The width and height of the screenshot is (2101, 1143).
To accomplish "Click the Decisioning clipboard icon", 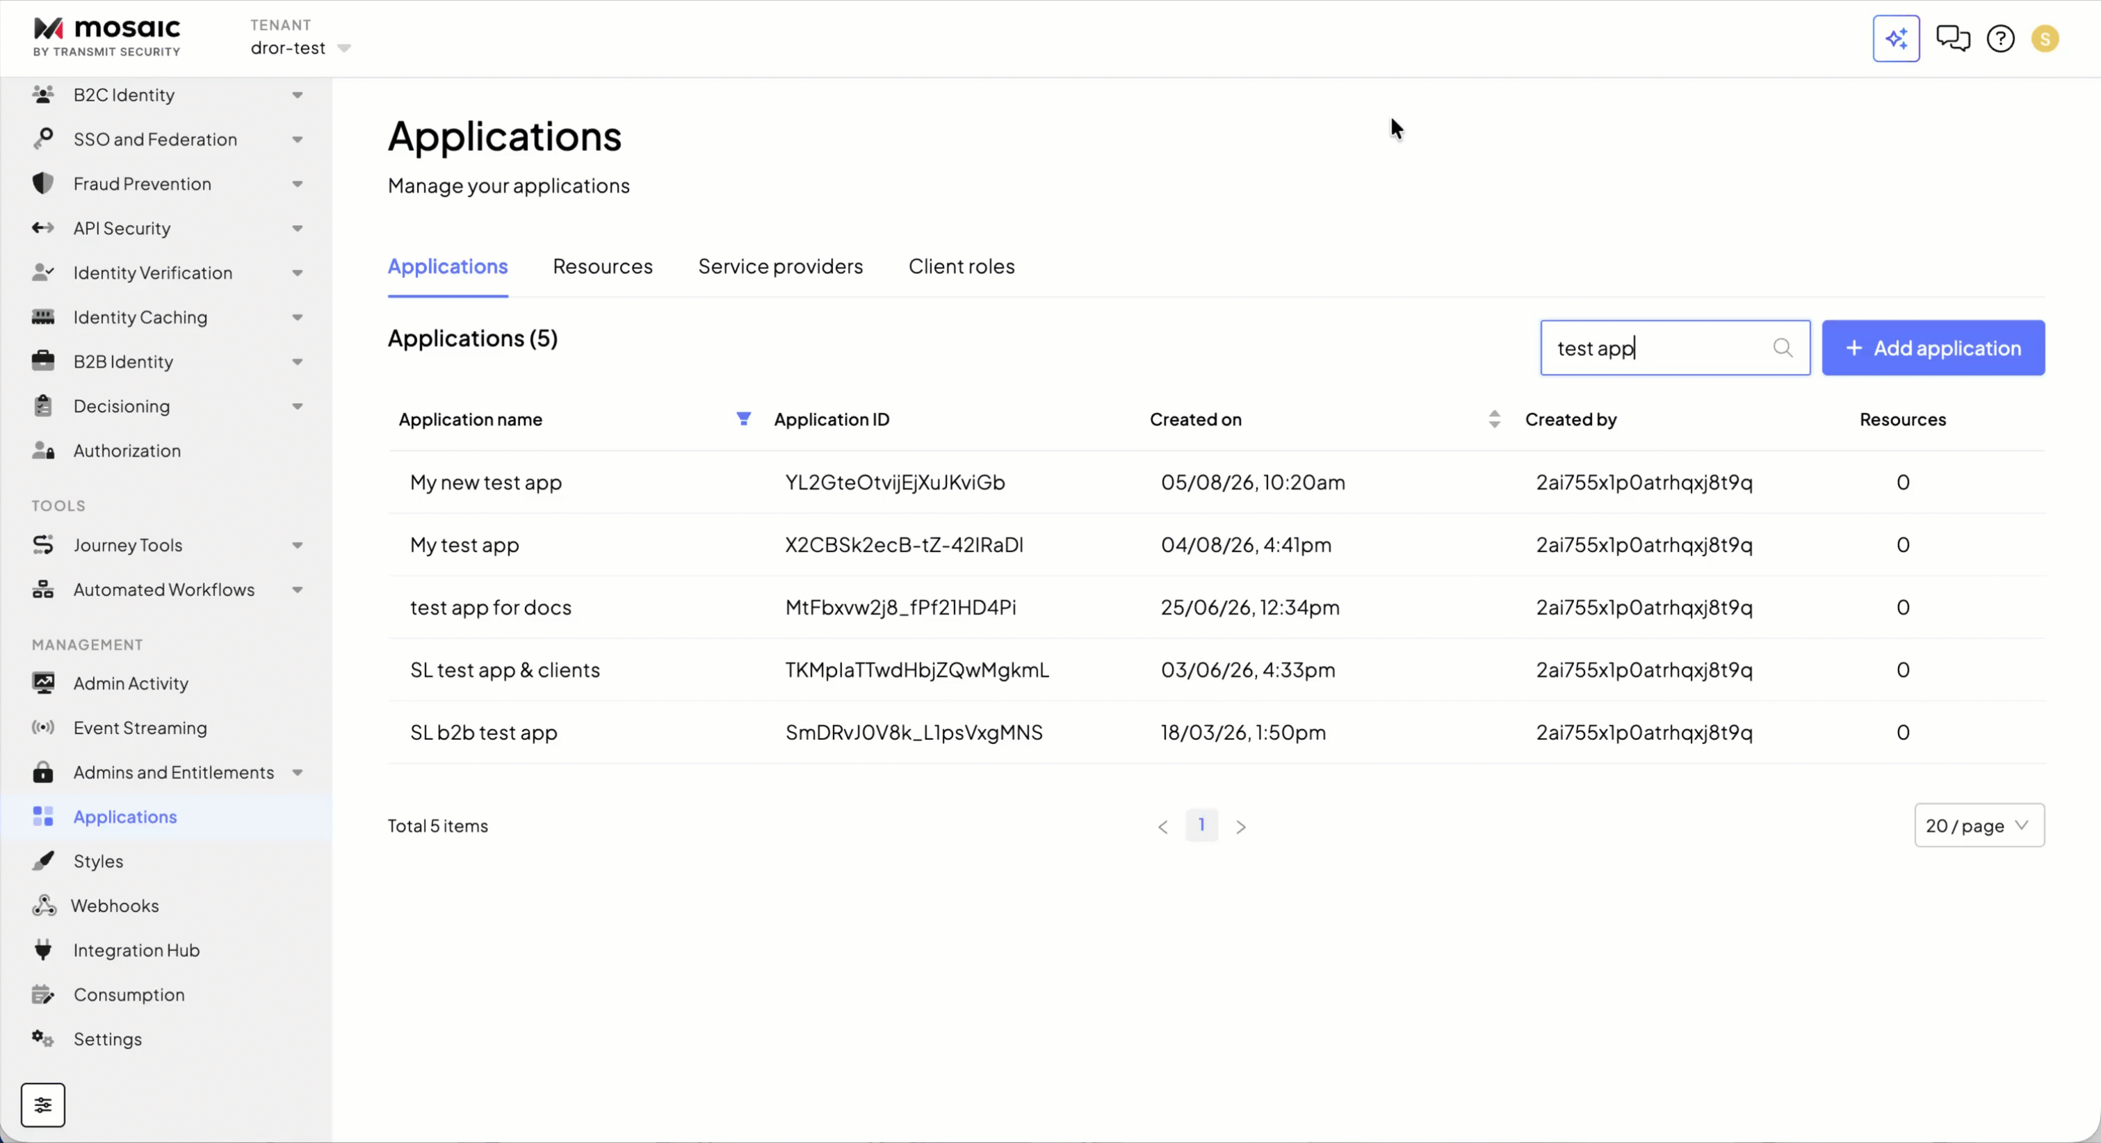I will 43,405.
